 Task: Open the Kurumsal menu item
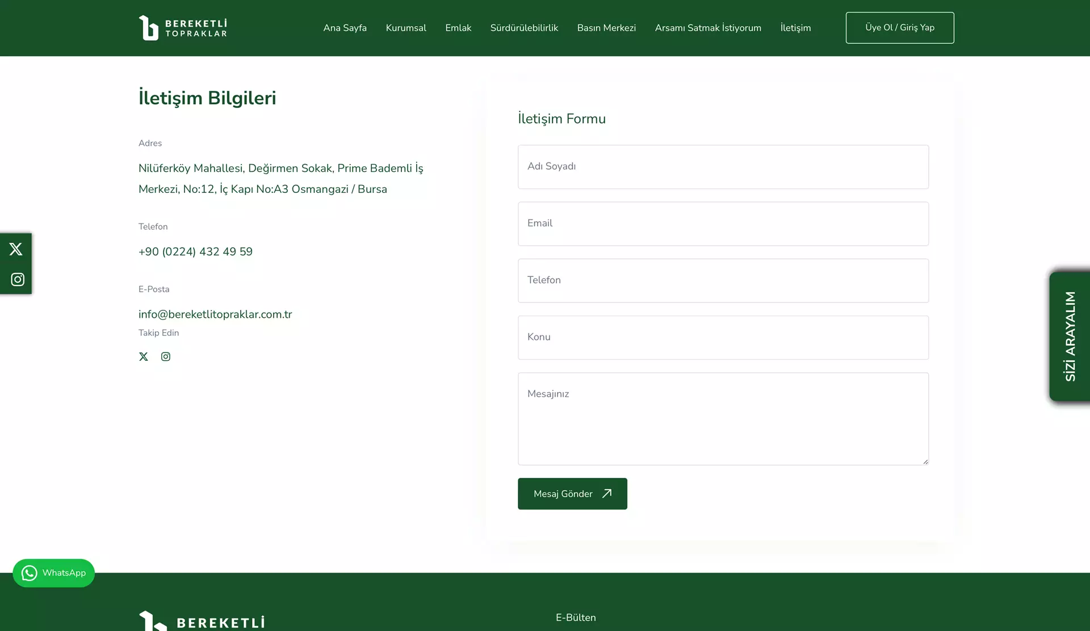pos(406,28)
